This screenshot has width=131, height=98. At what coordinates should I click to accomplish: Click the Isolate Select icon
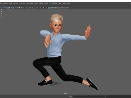point(28,8)
